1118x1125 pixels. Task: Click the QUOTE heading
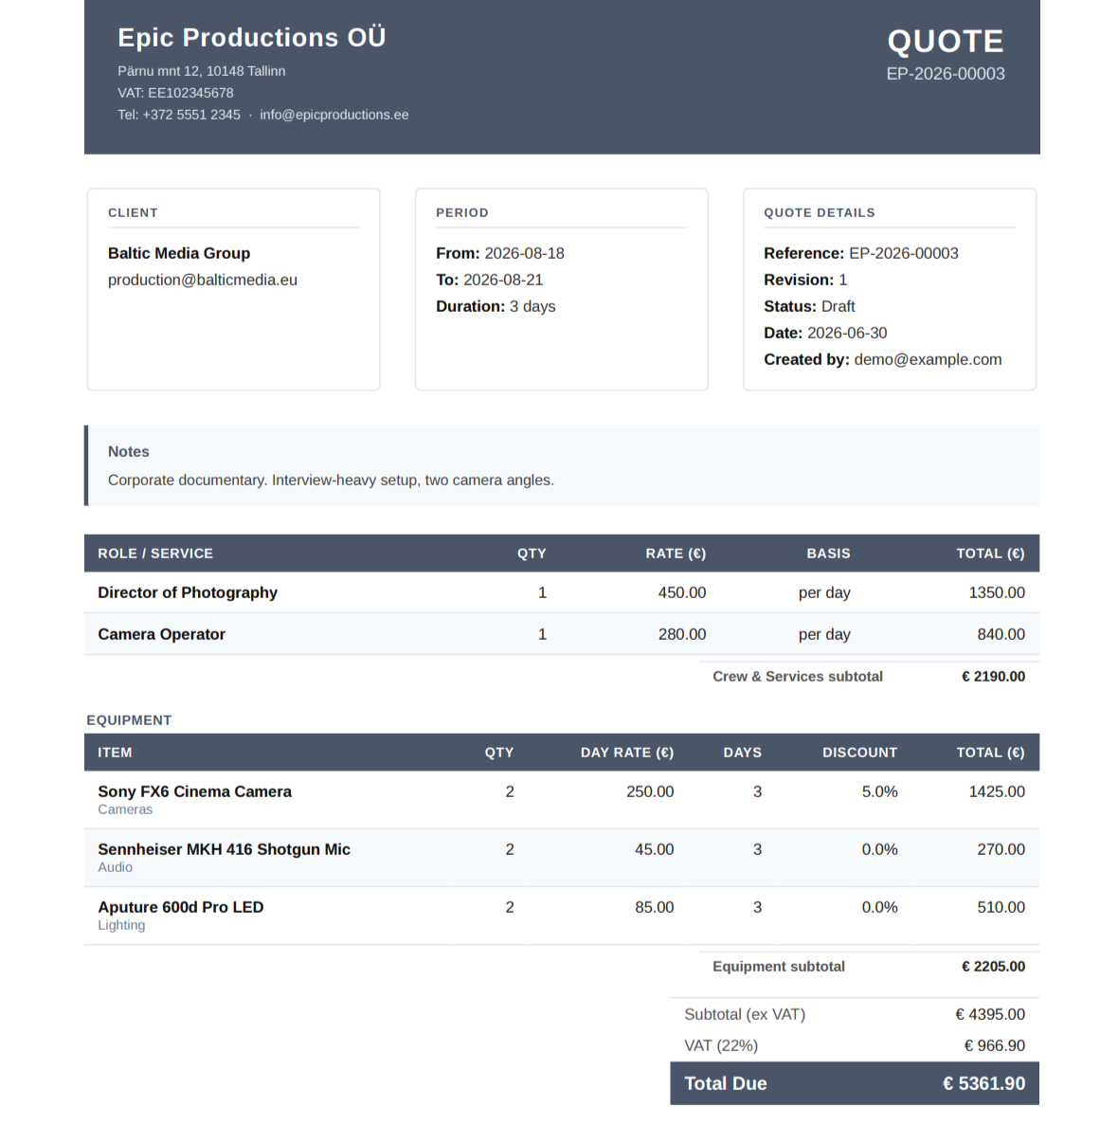coord(946,41)
